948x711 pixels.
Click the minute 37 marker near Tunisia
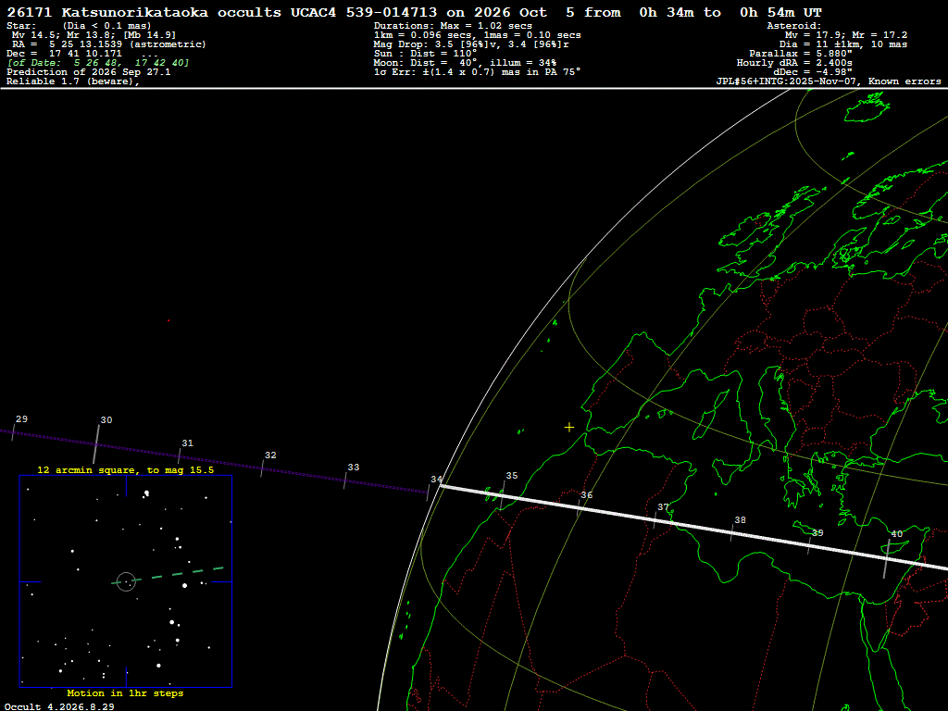(x=655, y=518)
